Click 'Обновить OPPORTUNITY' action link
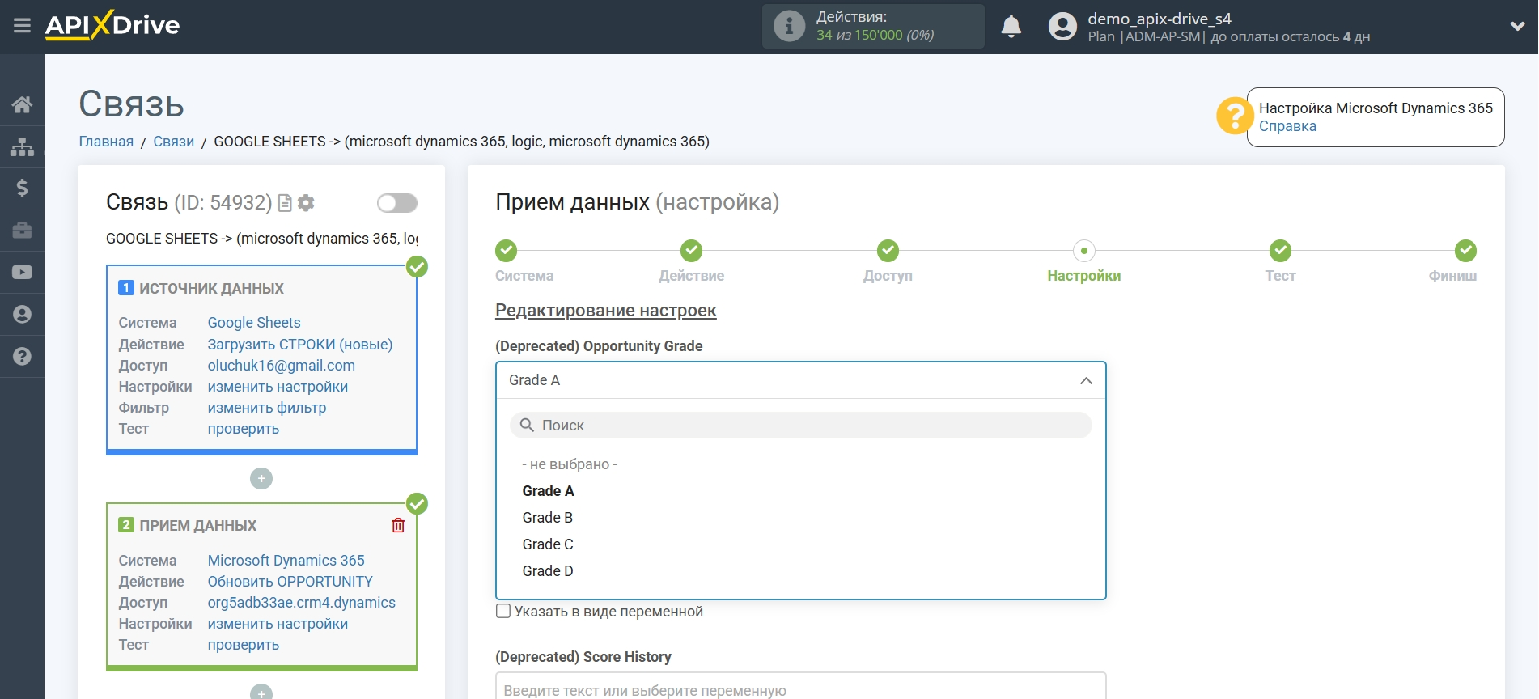 click(290, 582)
